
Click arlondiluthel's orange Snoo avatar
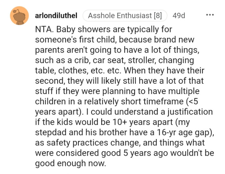(20, 16)
